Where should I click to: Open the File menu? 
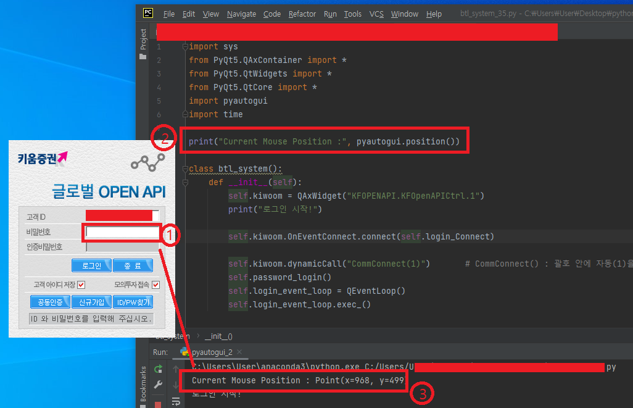click(169, 14)
